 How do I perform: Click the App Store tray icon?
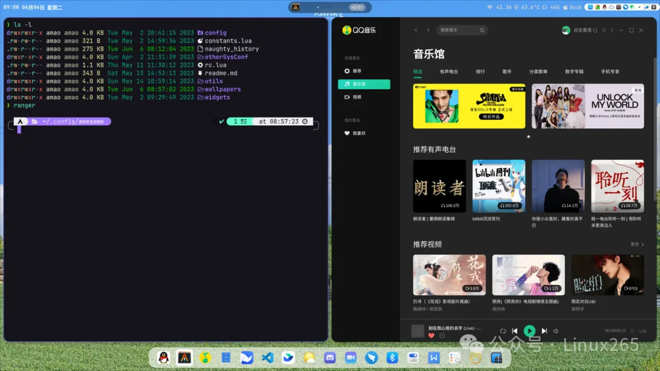tap(590, 7)
